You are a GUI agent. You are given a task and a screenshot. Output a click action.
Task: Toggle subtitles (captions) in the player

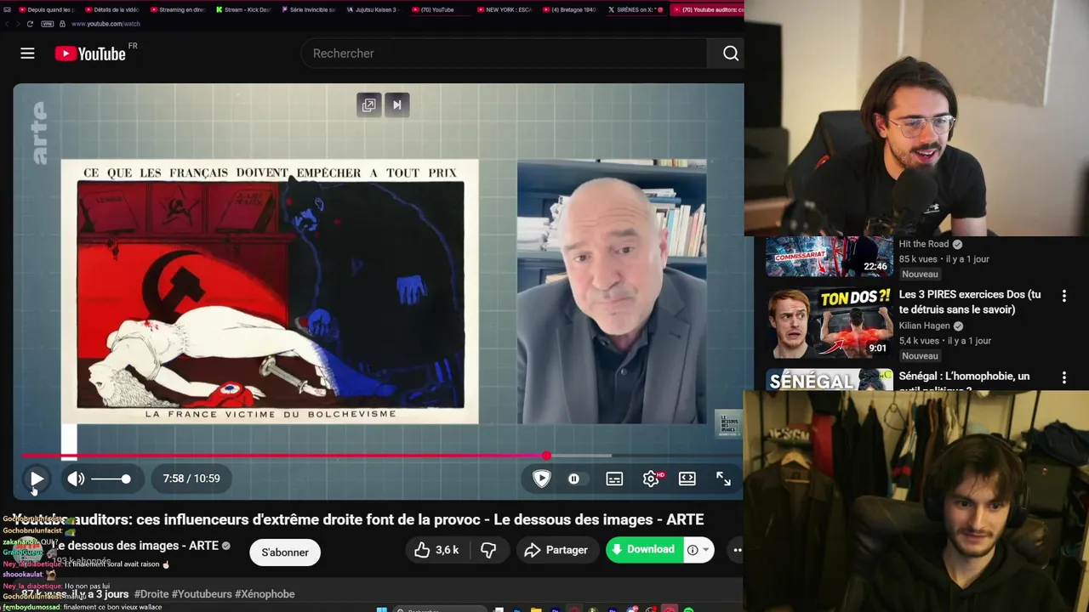pyautogui.click(x=614, y=479)
